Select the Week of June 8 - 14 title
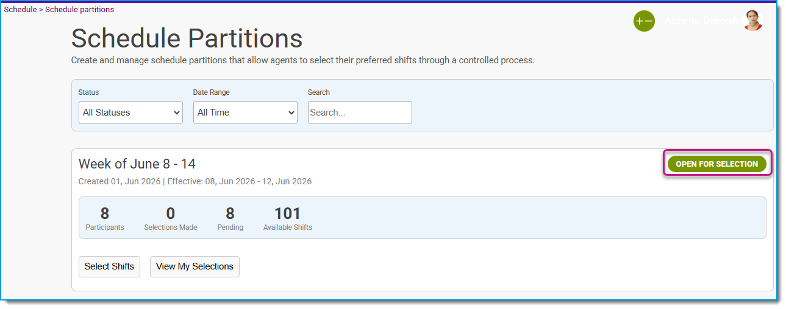Screen dimensions: 786x309 (x=137, y=164)
